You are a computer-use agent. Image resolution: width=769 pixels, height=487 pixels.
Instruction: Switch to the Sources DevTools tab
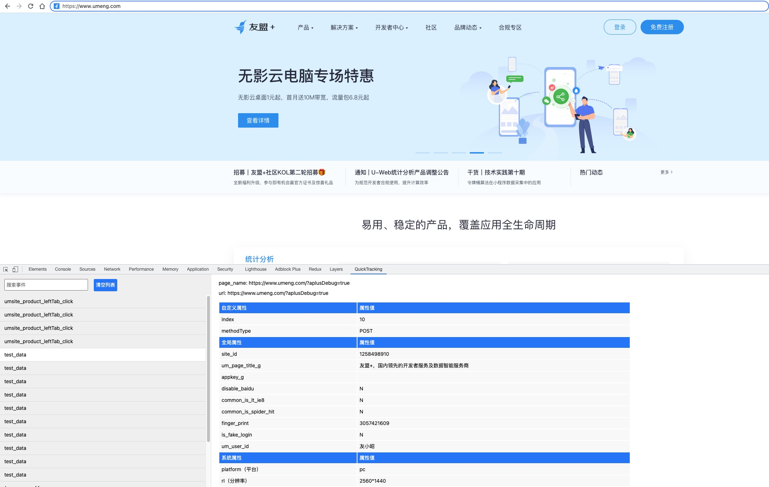point(87,269)
